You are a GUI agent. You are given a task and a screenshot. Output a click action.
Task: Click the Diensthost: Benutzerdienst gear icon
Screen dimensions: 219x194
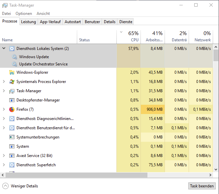(12, 128)
